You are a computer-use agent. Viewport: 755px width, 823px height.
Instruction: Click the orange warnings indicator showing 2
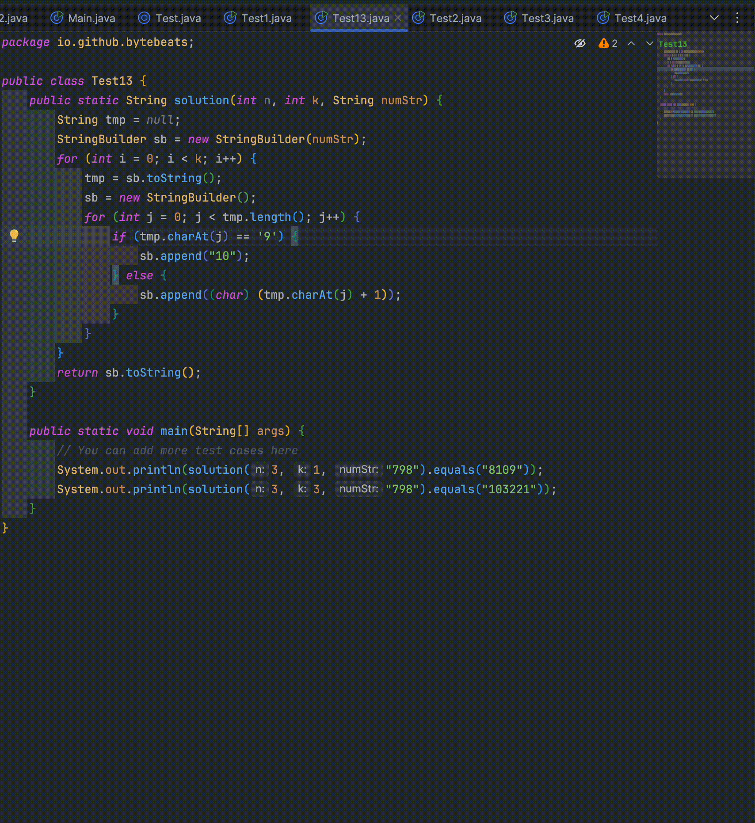tap(607, 43)
